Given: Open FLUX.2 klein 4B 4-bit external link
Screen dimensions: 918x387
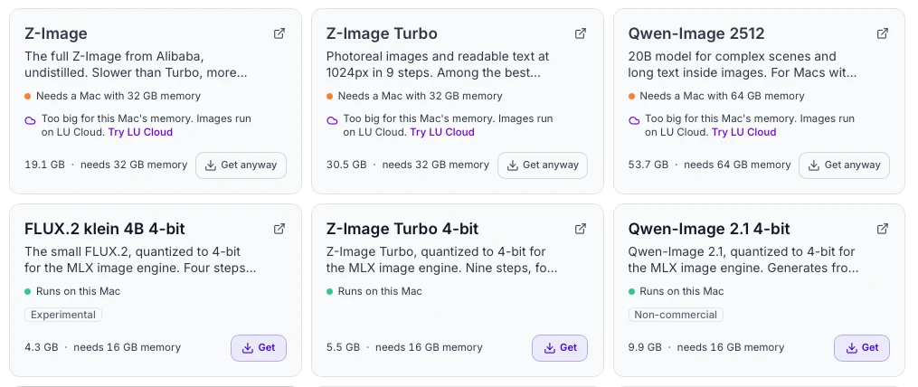Looking at the screenshot, I should [x=279, y=229].
